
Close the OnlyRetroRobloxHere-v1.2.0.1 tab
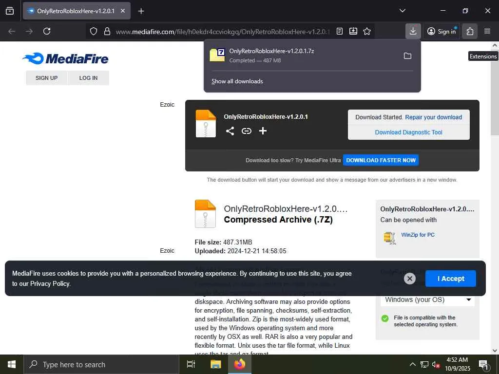[x=123, y=11]
